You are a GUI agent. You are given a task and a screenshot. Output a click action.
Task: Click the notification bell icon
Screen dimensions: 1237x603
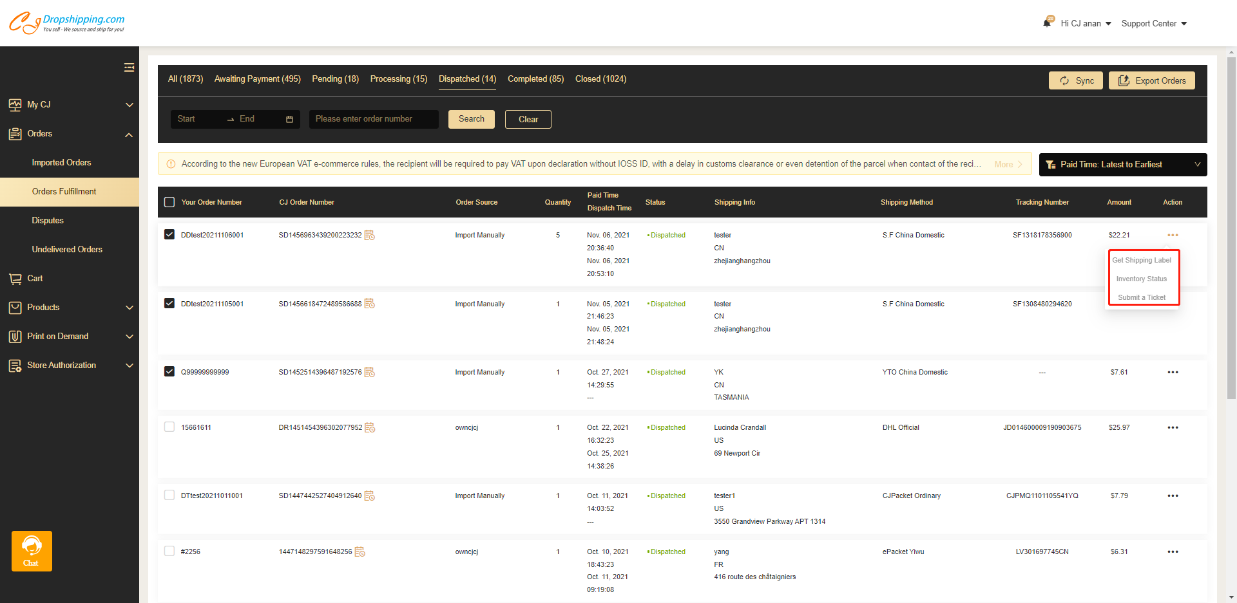click(x=1048, y=23)
